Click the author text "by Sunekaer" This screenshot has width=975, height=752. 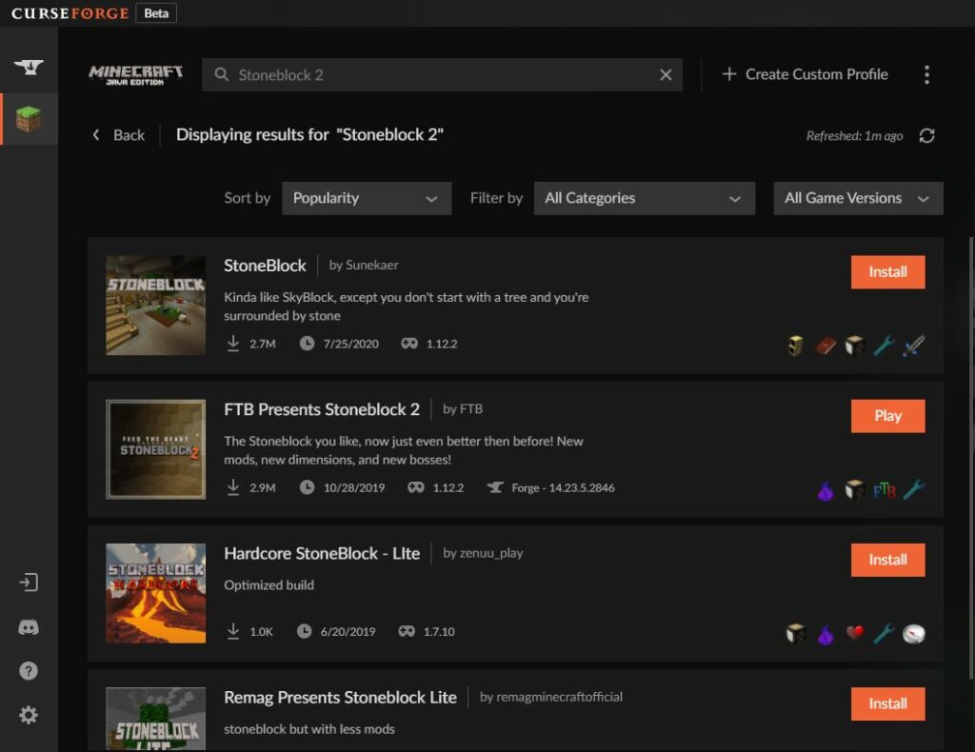point(364,266)
